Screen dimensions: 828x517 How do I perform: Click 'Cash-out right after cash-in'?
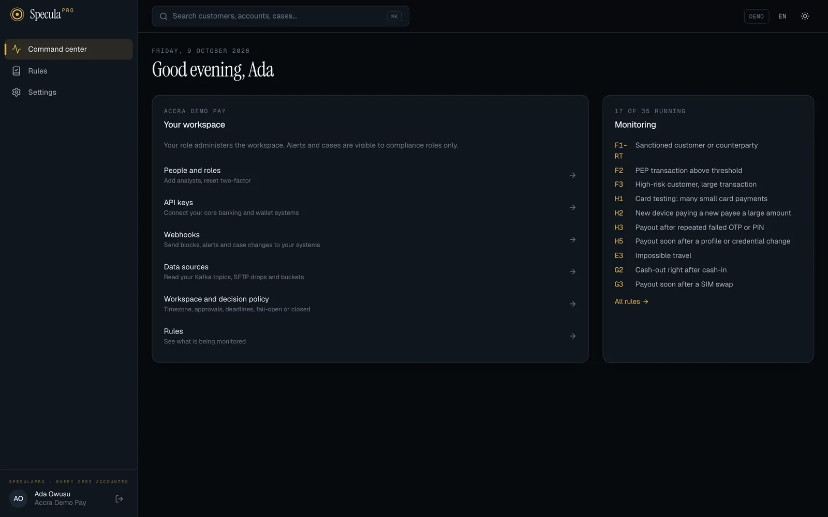click(681, 270)
